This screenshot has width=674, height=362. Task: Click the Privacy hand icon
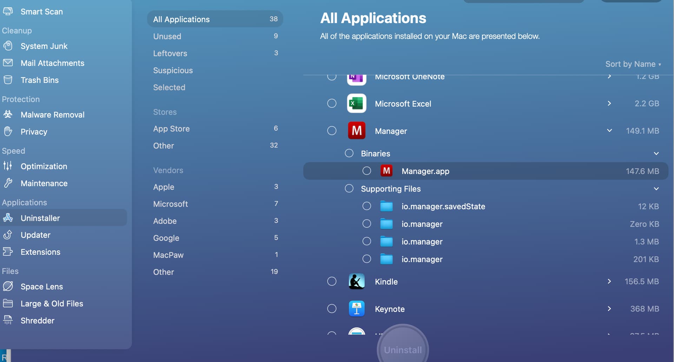coord(8,132)
